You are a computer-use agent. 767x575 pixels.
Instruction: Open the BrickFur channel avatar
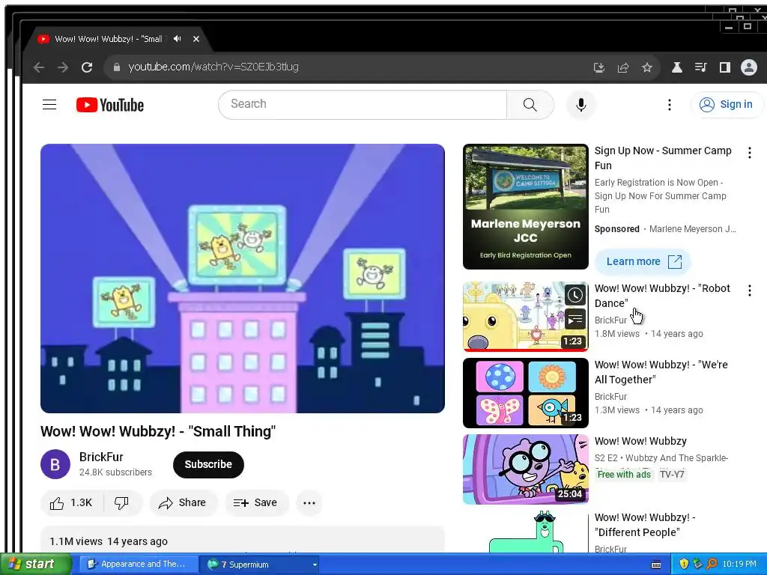55,464
